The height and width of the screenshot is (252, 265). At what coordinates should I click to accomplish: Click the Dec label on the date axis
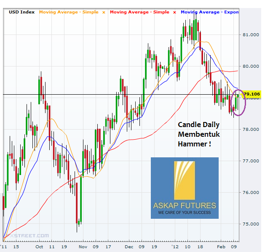(x=129, y=247)
